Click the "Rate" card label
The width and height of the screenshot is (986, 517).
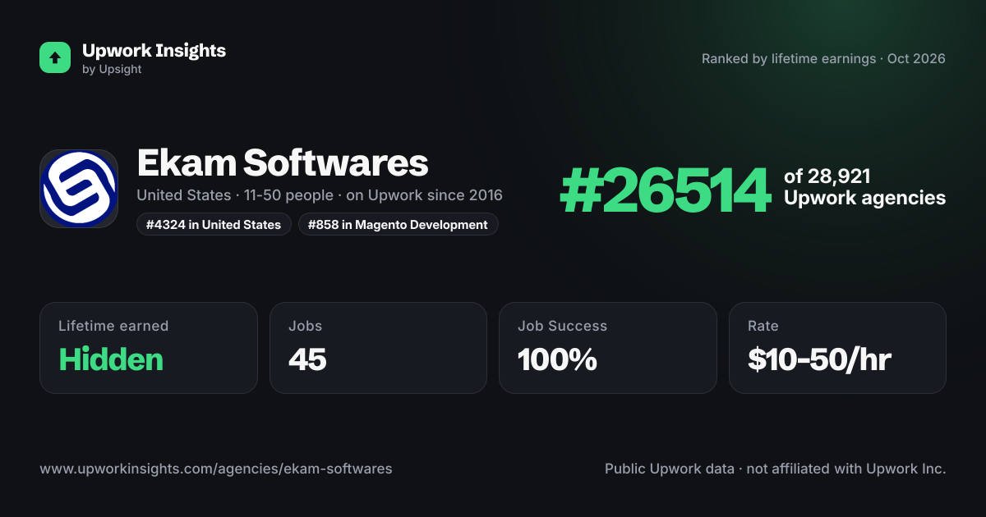point(763,326)
